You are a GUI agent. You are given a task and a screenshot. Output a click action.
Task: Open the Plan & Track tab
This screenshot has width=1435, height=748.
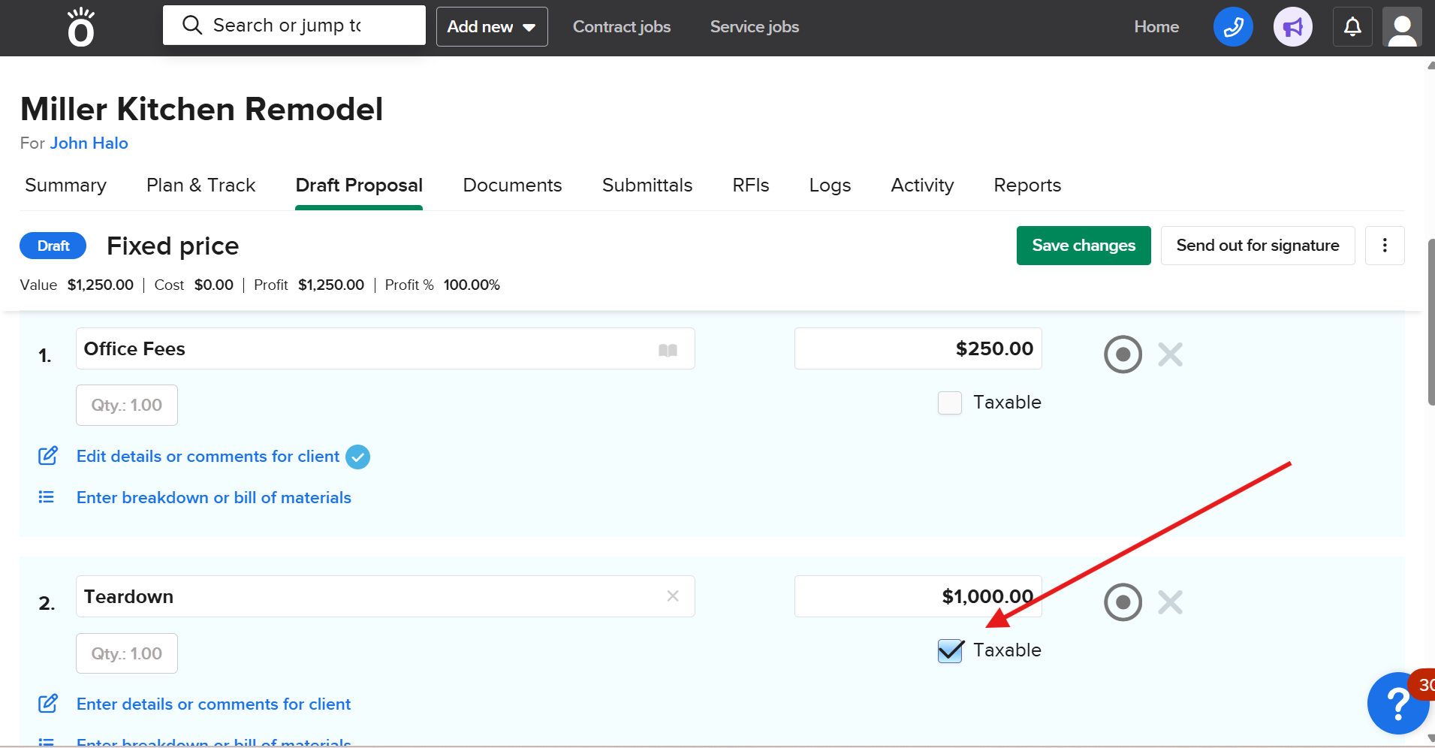pos(200,185)
